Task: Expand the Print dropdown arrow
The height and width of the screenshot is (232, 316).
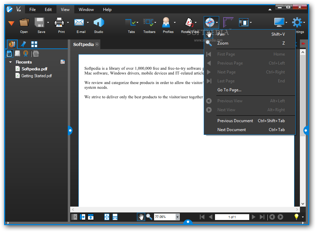Action: tap(68, 22)
